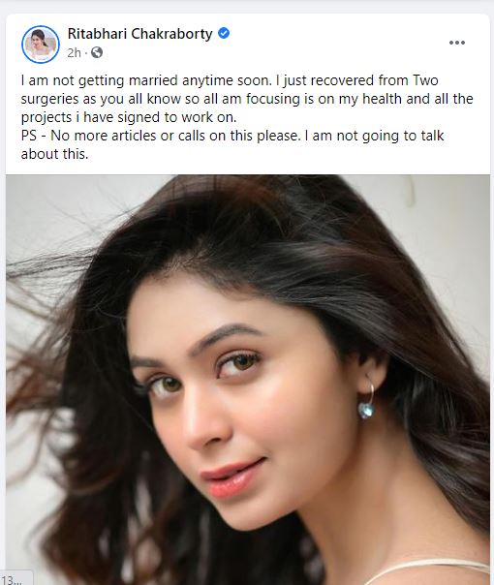This screenshot has width=494, height=585.
Task: Open the Ritabhari Chakraborty profile name link
Action: pos(139,34)
